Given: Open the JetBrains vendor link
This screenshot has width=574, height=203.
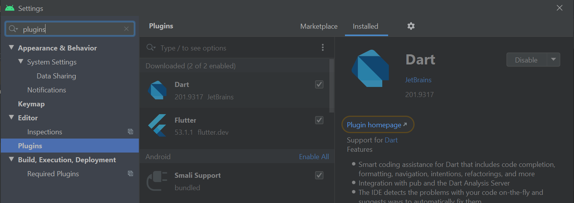Looking at the screenshot, I should pos(418,80).
